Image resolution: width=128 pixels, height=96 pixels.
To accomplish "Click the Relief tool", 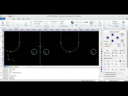I will click(62, 22).
